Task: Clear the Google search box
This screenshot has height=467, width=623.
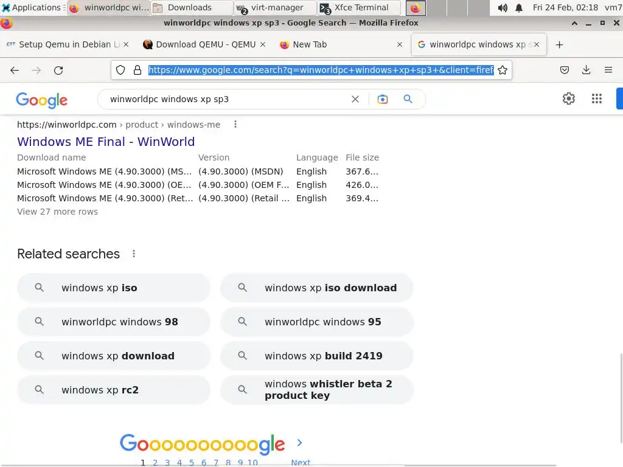Action: pos(355,99)
